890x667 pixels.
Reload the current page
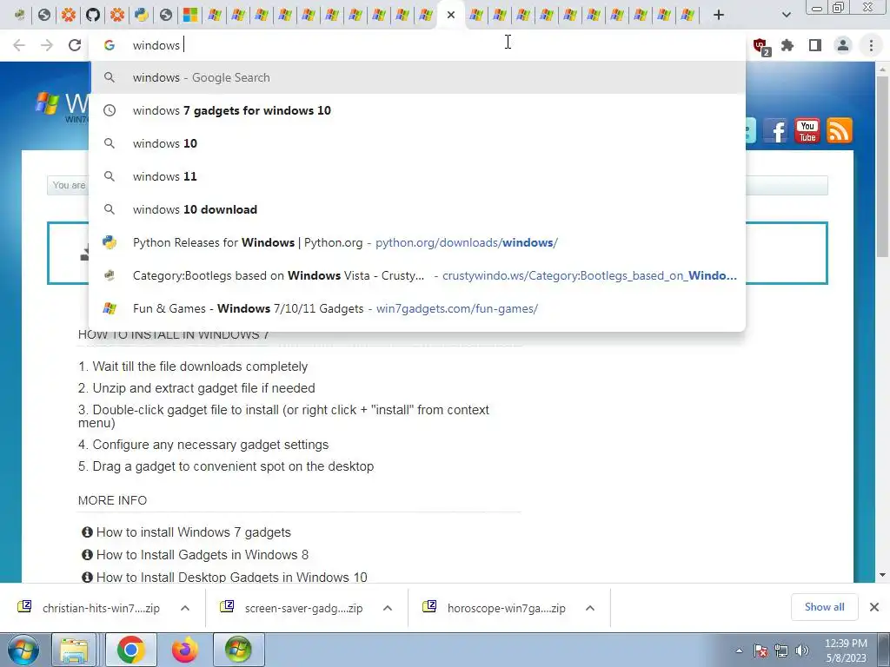(x=75, y=45)
